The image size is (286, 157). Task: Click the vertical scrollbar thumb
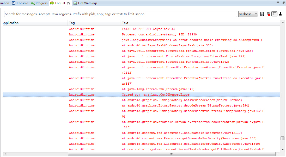tap(283, 139)
